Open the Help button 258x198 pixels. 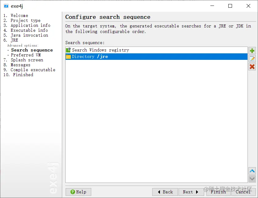click(x=78, y=192)
